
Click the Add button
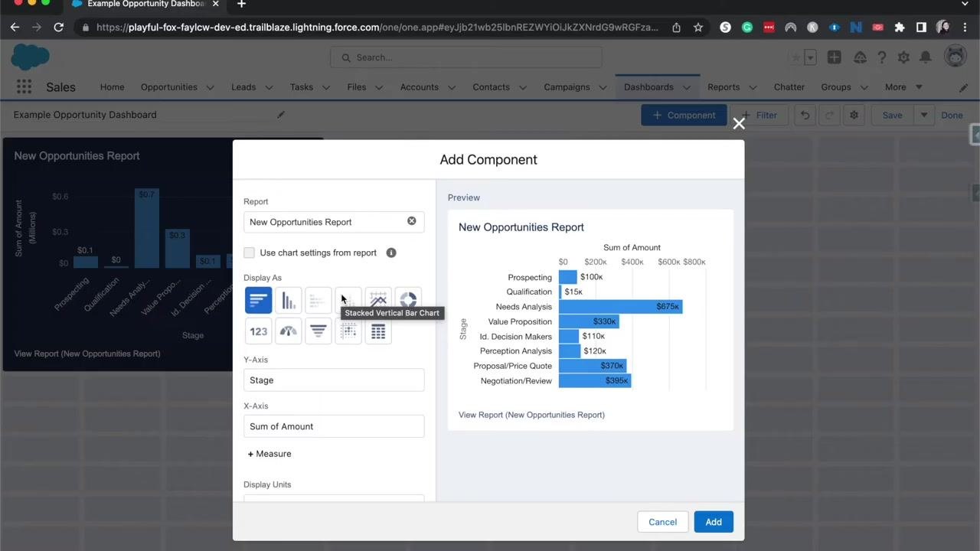point(714,522)
